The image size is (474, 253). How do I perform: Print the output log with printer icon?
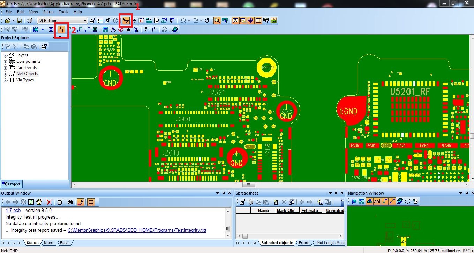[60, 202]
